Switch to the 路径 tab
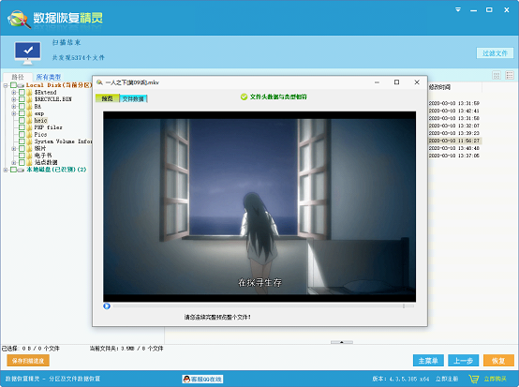The image size is (519, 387). pos(18,77)
